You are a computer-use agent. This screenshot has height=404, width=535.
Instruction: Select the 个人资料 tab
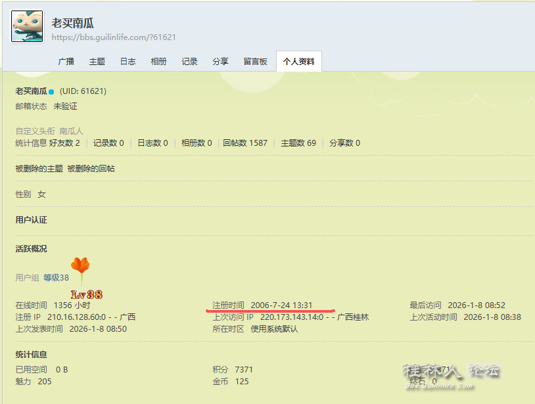(298, 61)
